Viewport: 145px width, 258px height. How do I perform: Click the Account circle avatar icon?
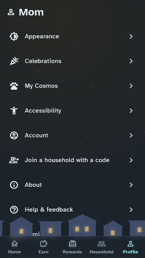pyautogui.click(x=14, y=135)
